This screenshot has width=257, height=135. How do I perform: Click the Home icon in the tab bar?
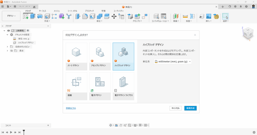[34, 7]
